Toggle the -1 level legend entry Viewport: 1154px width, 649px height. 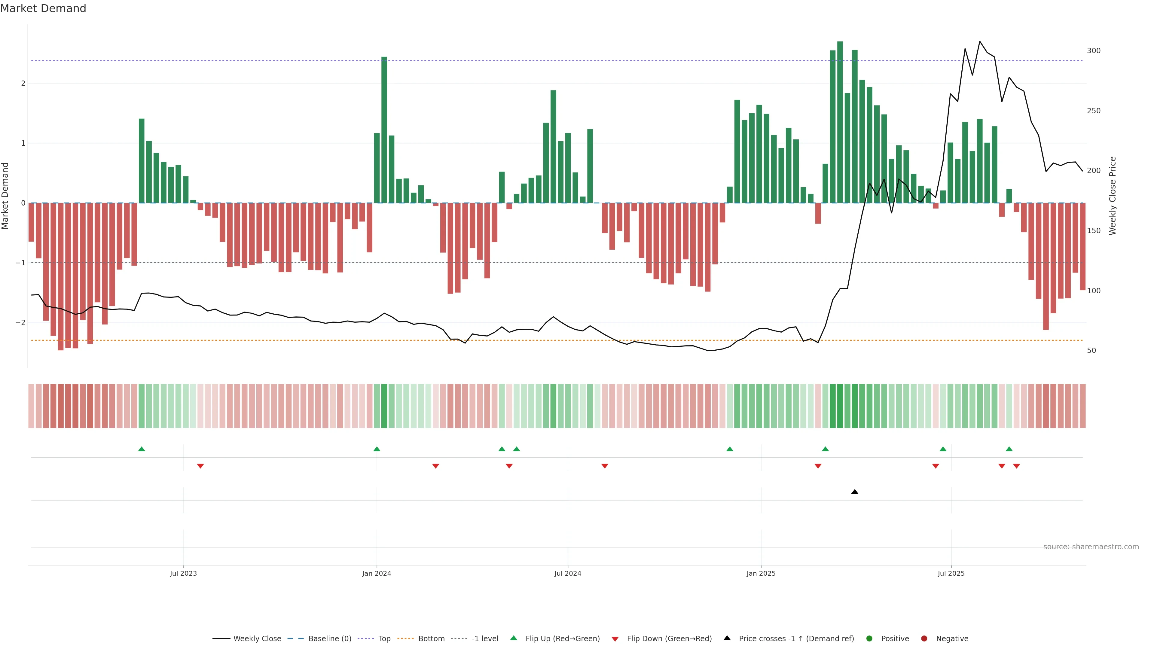click(485, 639)
